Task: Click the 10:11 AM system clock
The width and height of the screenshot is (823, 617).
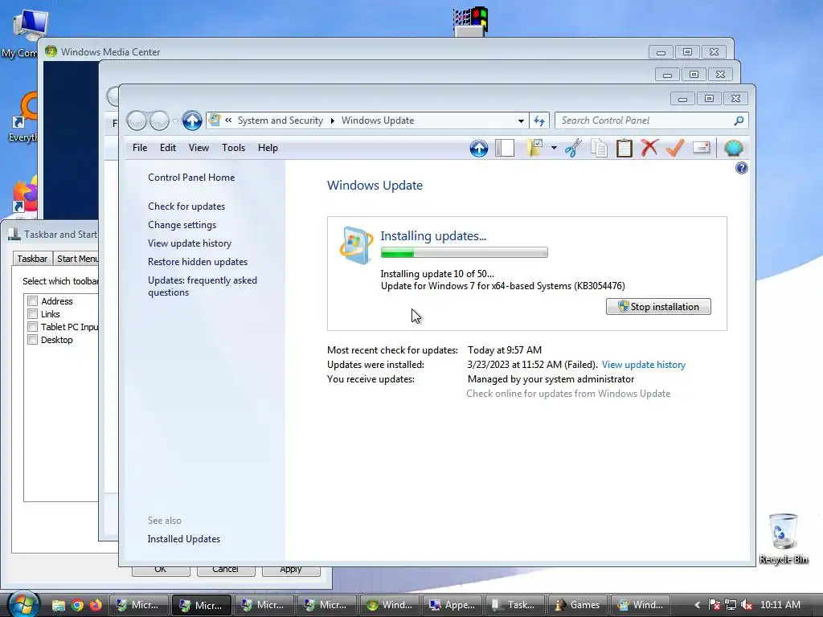Action: tap(780, 605)
